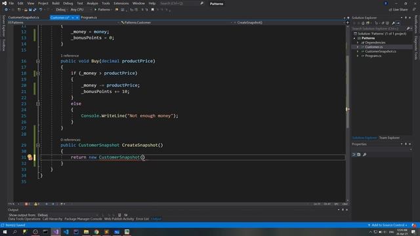Switch to the CustomerSnapshot.cs editor tab
Screen dimensions: 420x236
(24, 18)
